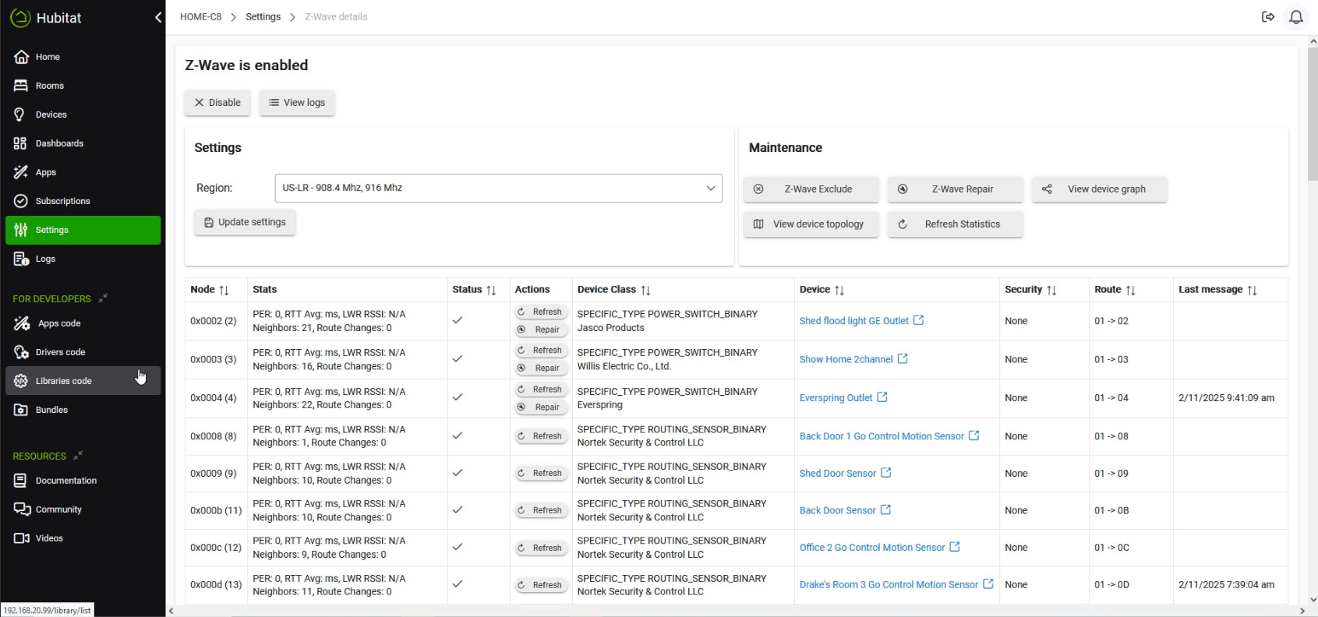Refresh node 0x000b (11)
1318x617 pixels.
coord(541,510)
